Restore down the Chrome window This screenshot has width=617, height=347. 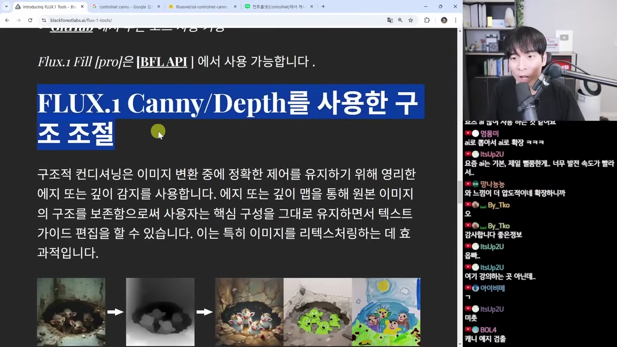point(440,6)
